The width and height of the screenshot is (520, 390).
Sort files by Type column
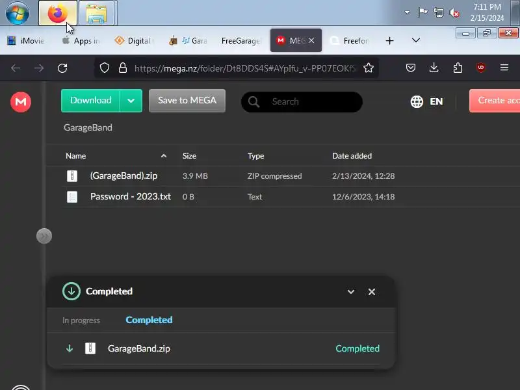coord(255,156)
